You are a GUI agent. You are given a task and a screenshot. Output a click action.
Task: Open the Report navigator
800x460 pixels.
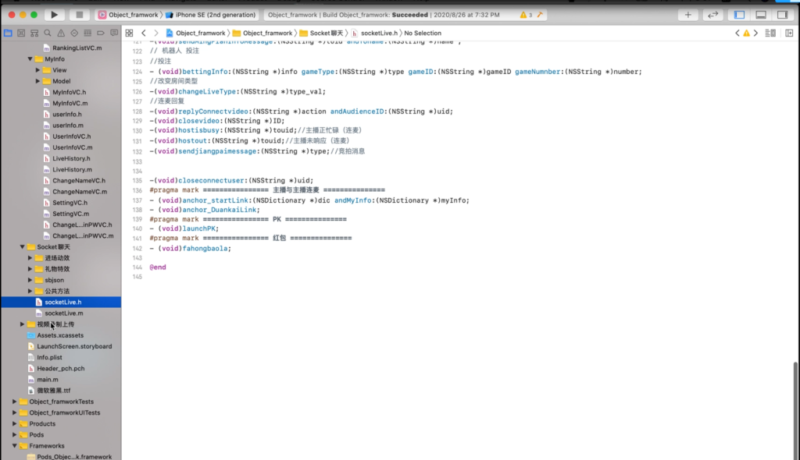click(114, 33)
